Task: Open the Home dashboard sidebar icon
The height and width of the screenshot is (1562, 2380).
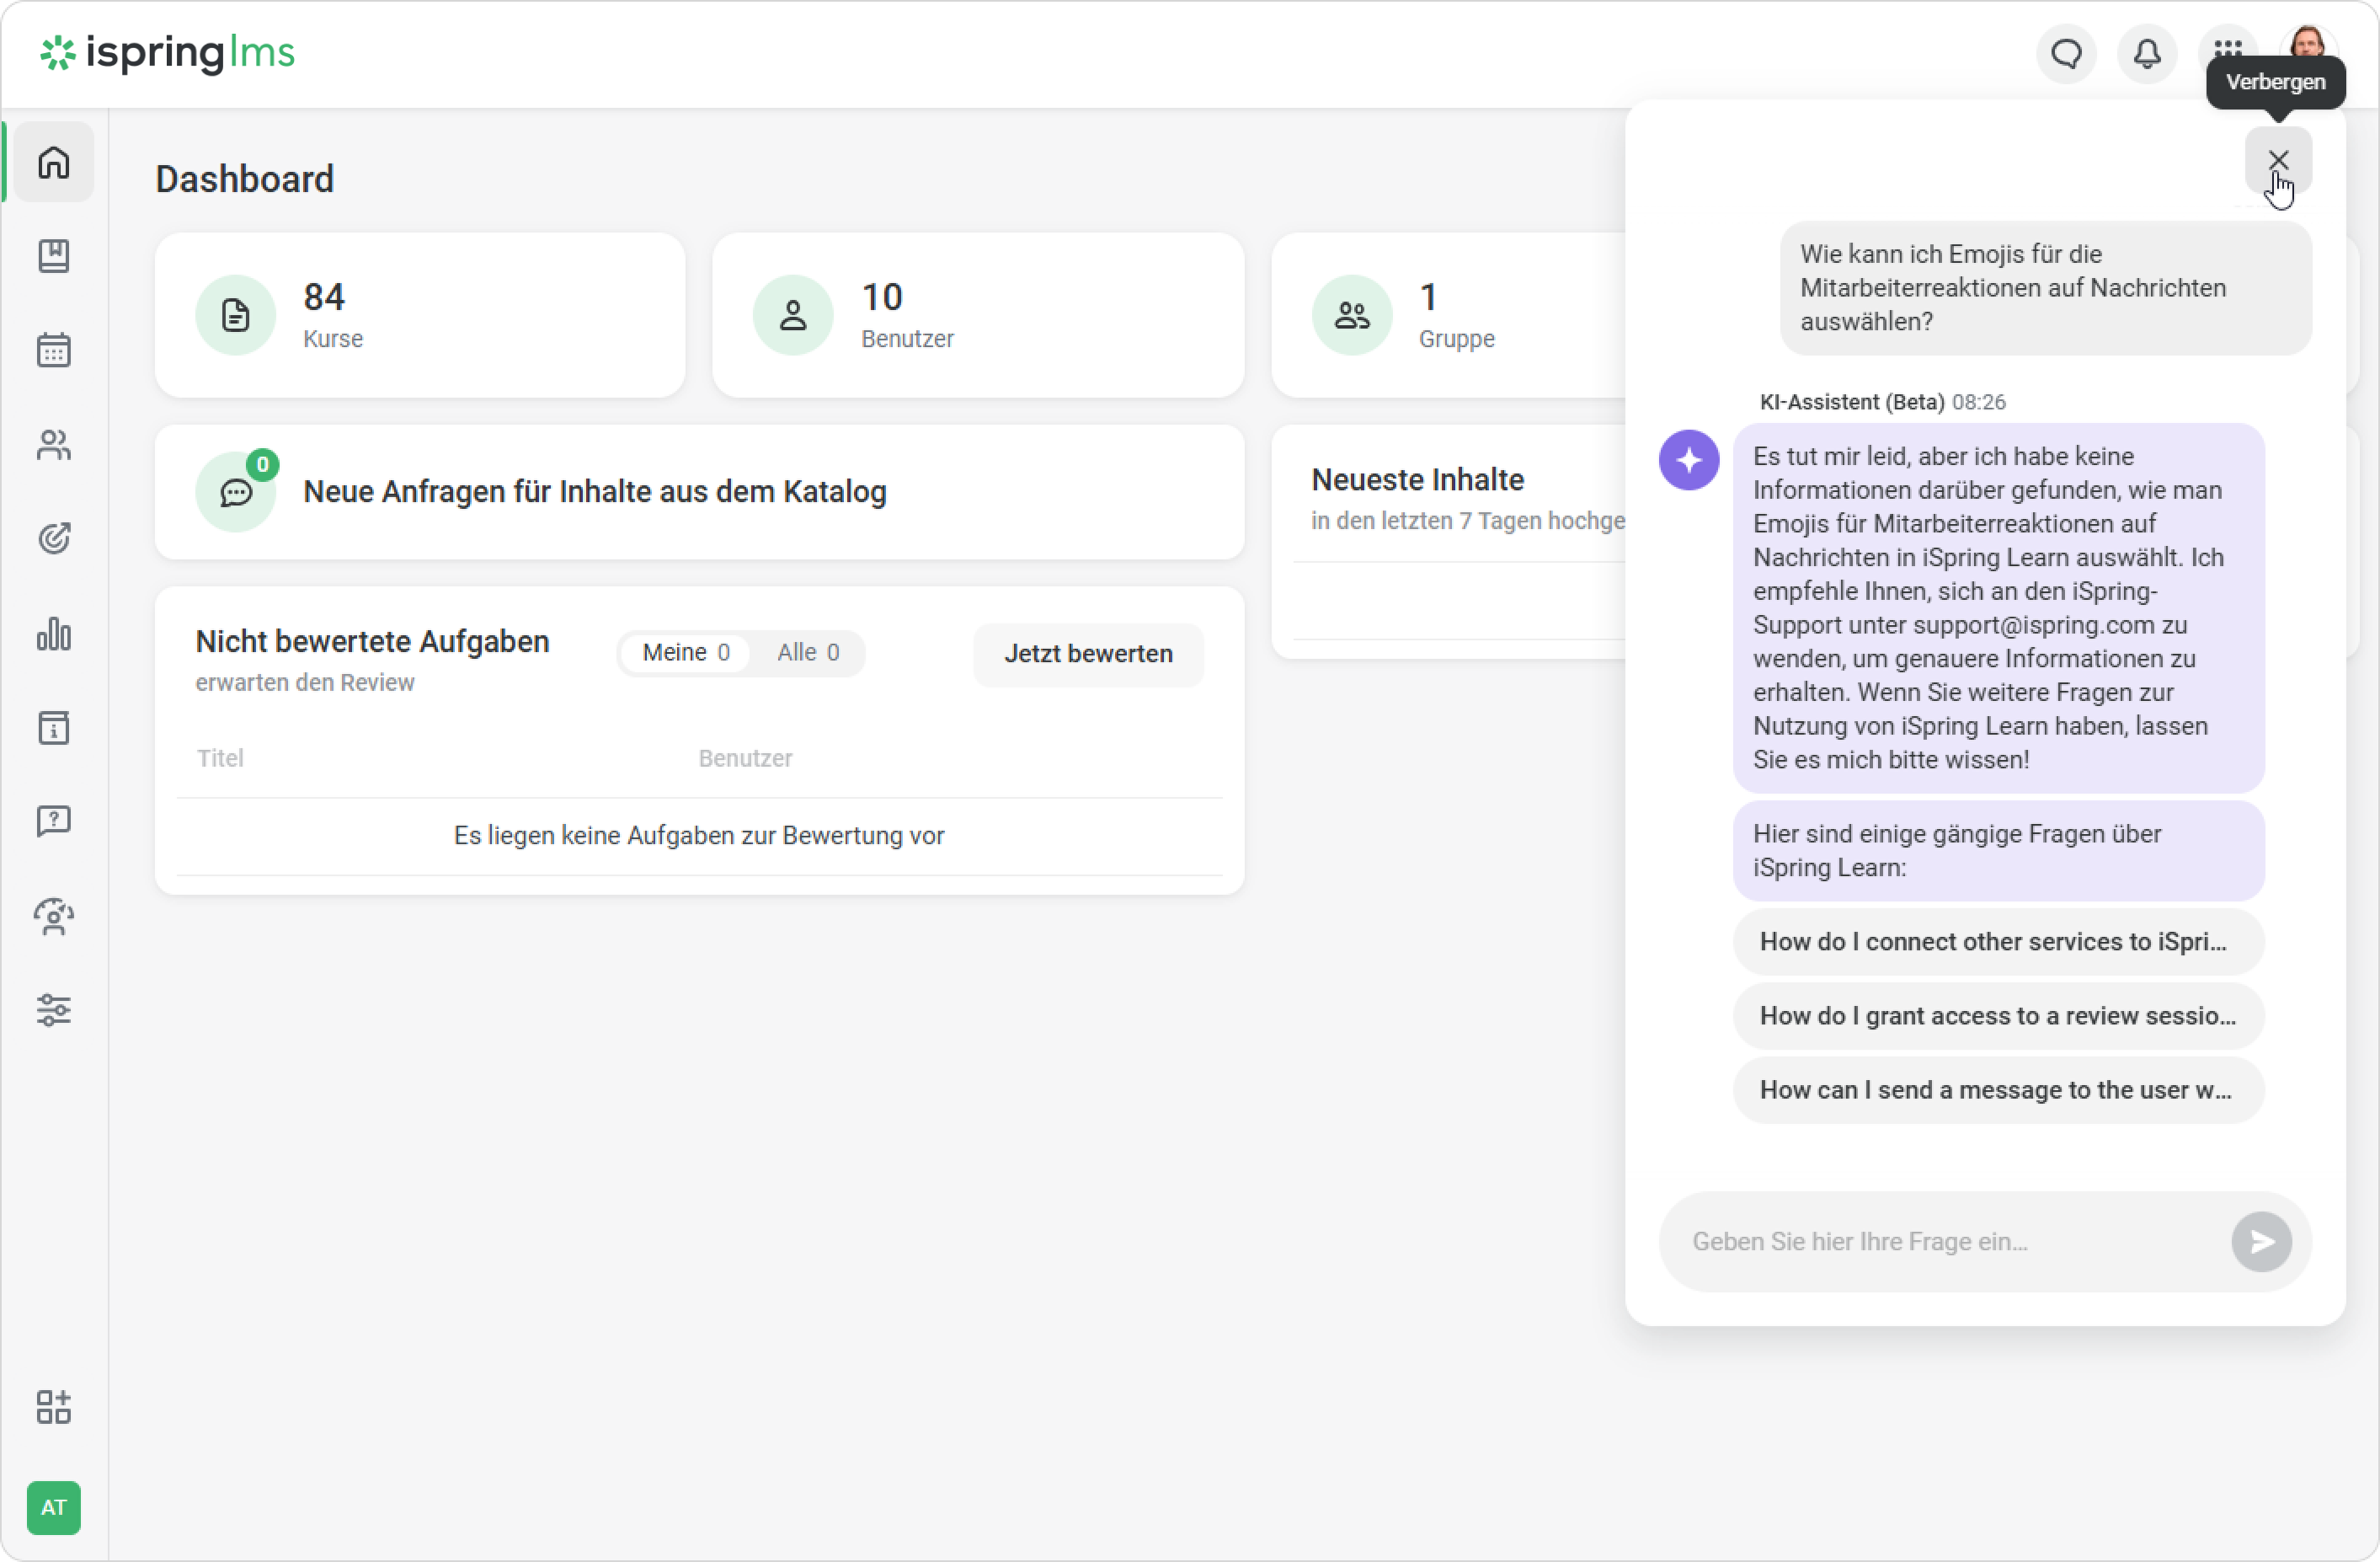Action: 54,162
